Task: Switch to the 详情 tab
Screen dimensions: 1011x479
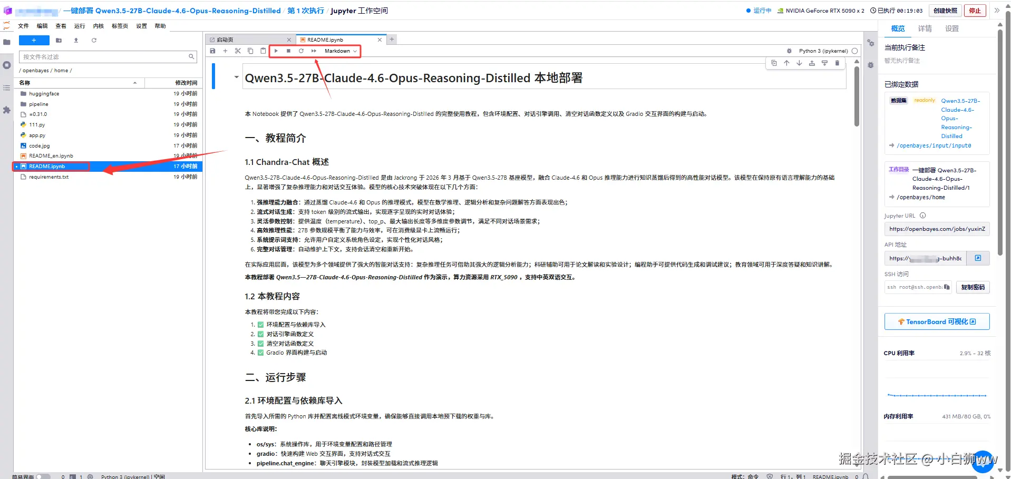Action: pyautogui.click(x=925, y=28)
